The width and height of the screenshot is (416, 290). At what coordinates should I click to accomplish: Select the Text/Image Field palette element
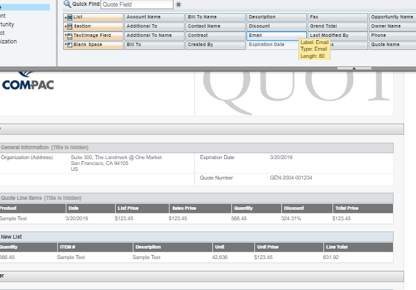(x=93, y=36)
